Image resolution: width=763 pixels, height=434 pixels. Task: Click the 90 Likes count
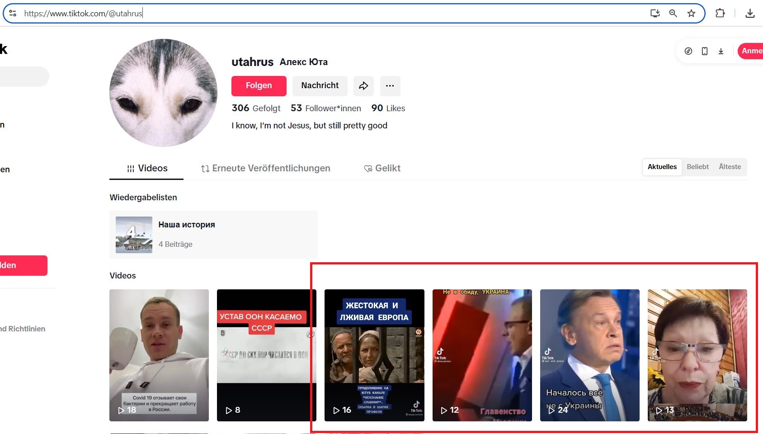point(388,108)
